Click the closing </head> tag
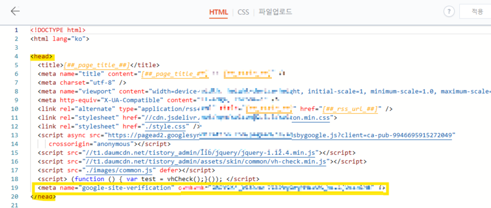This screenshot has width=491, height=208. [43, 197]
